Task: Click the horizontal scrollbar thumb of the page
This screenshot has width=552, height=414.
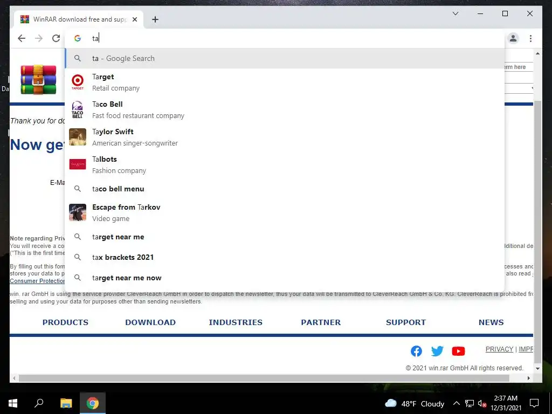Action: click(x=264, y=378)
